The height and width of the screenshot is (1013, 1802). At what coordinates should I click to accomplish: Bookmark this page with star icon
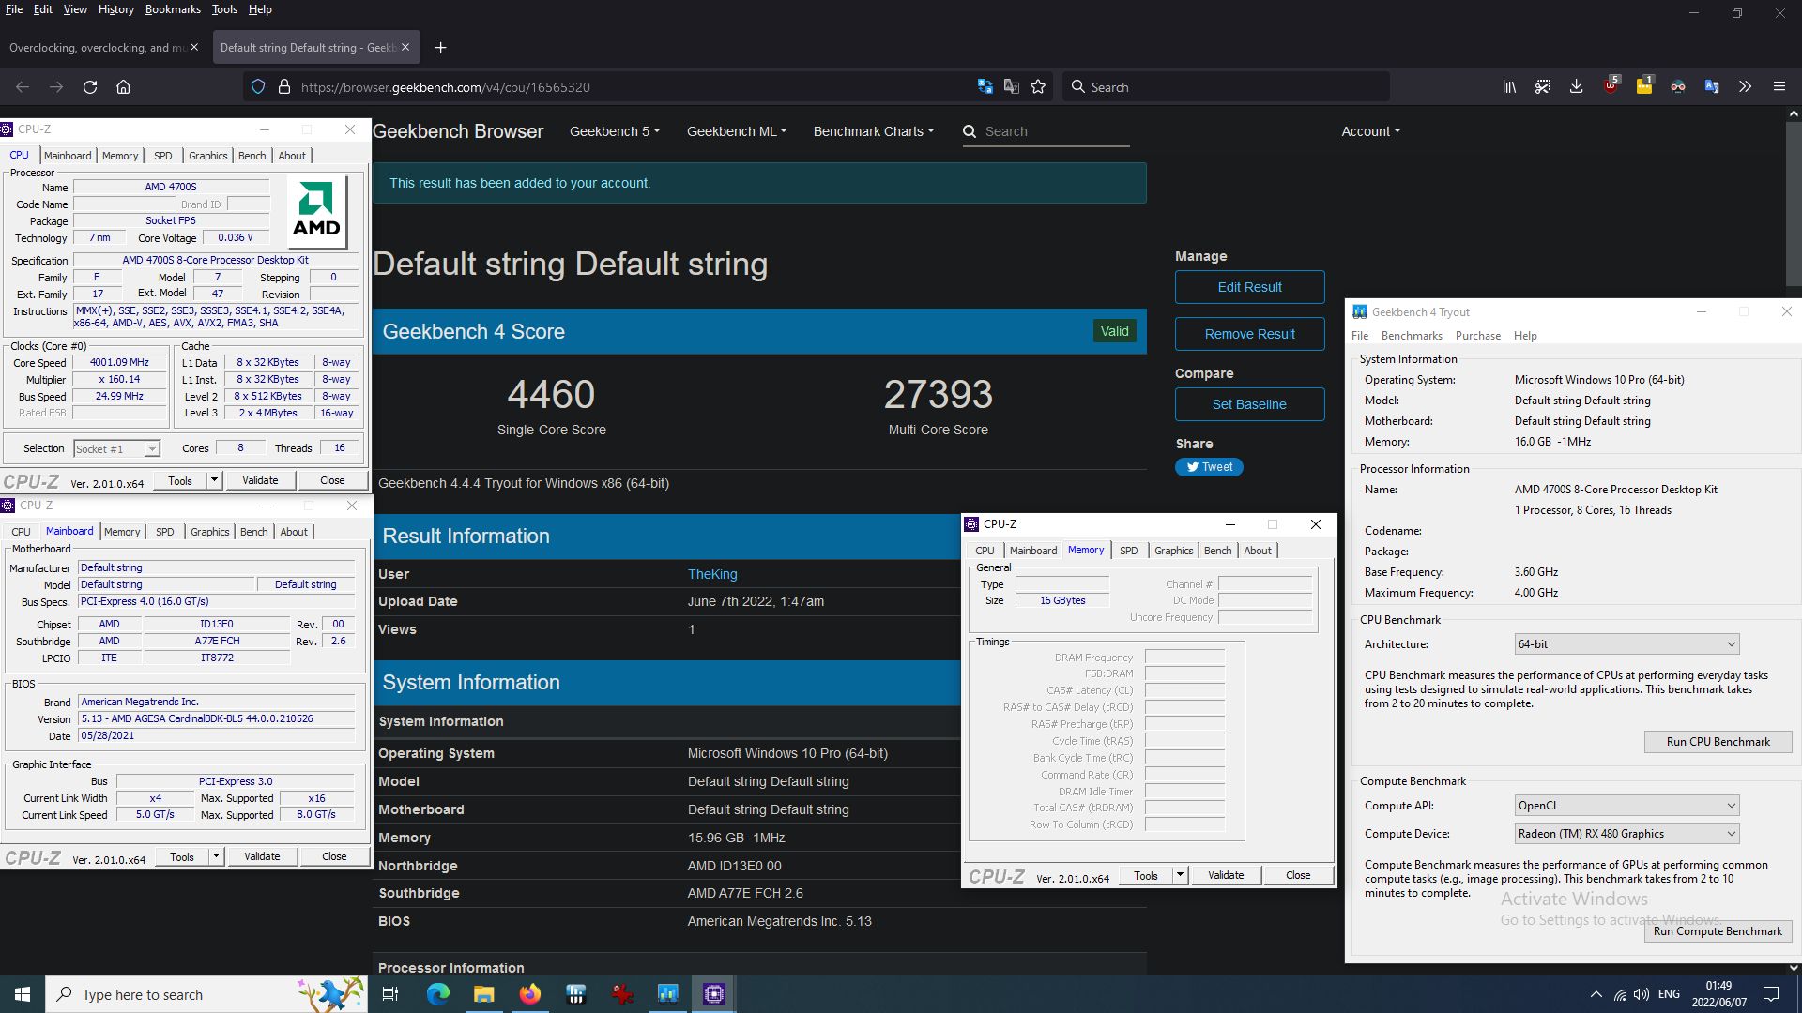[1038, 87]
